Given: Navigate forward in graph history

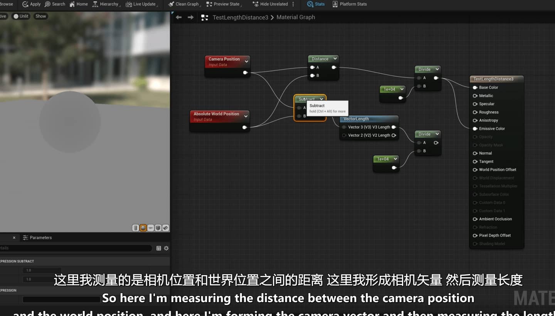Looking at the screenshot, I should coord(190,17).
